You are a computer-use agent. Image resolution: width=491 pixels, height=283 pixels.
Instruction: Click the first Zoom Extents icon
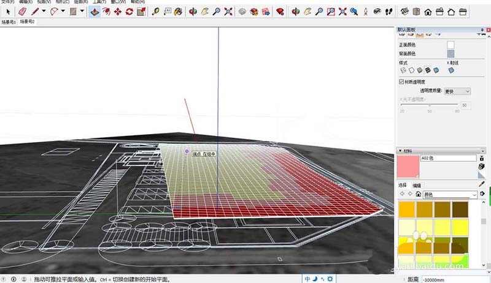228,12
